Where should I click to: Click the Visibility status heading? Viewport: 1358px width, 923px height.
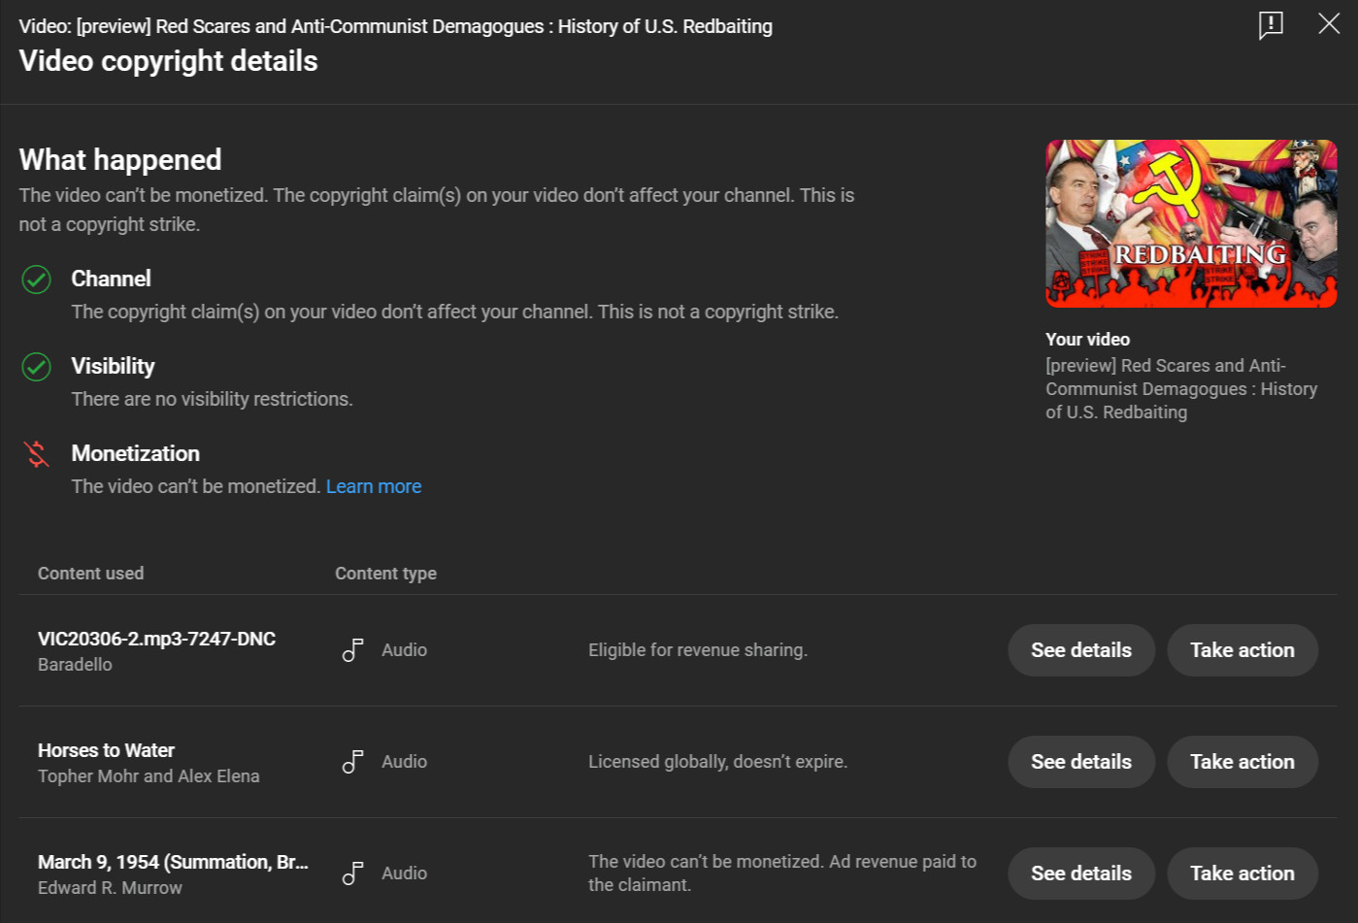pyautogui.click(x=113, y=366)
